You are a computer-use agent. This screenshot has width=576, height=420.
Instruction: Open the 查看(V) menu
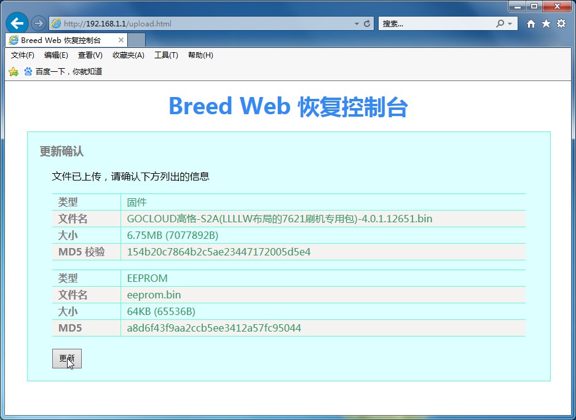(x=90, y=55)
